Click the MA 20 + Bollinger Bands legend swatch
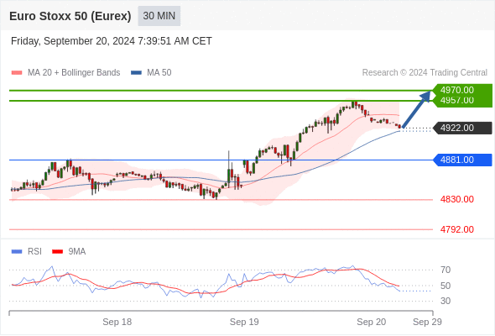The image size is (495, 336). point(17,73)
